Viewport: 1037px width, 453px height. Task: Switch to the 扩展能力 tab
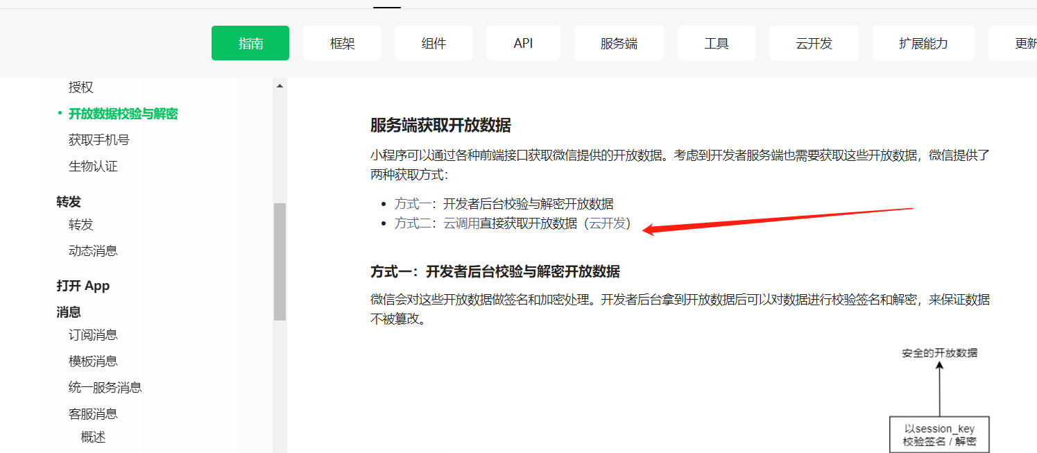(x=923, y=43)
